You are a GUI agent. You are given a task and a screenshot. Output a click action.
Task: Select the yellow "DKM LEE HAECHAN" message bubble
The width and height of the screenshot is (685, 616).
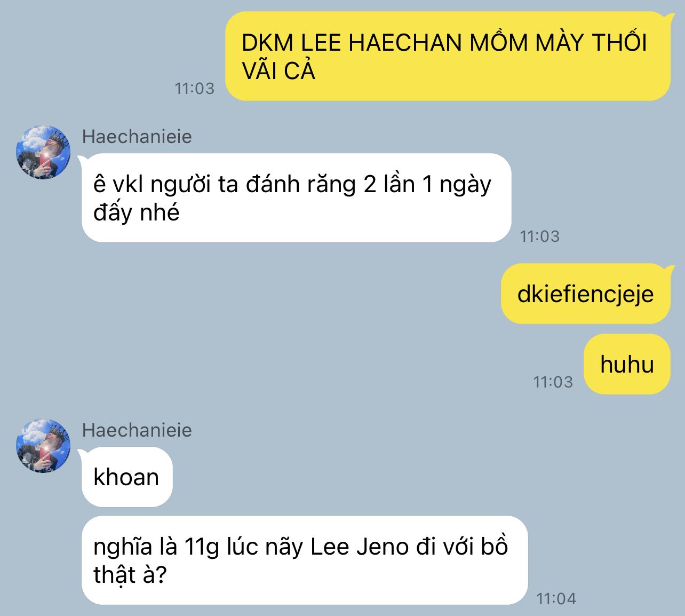(447, 56)
